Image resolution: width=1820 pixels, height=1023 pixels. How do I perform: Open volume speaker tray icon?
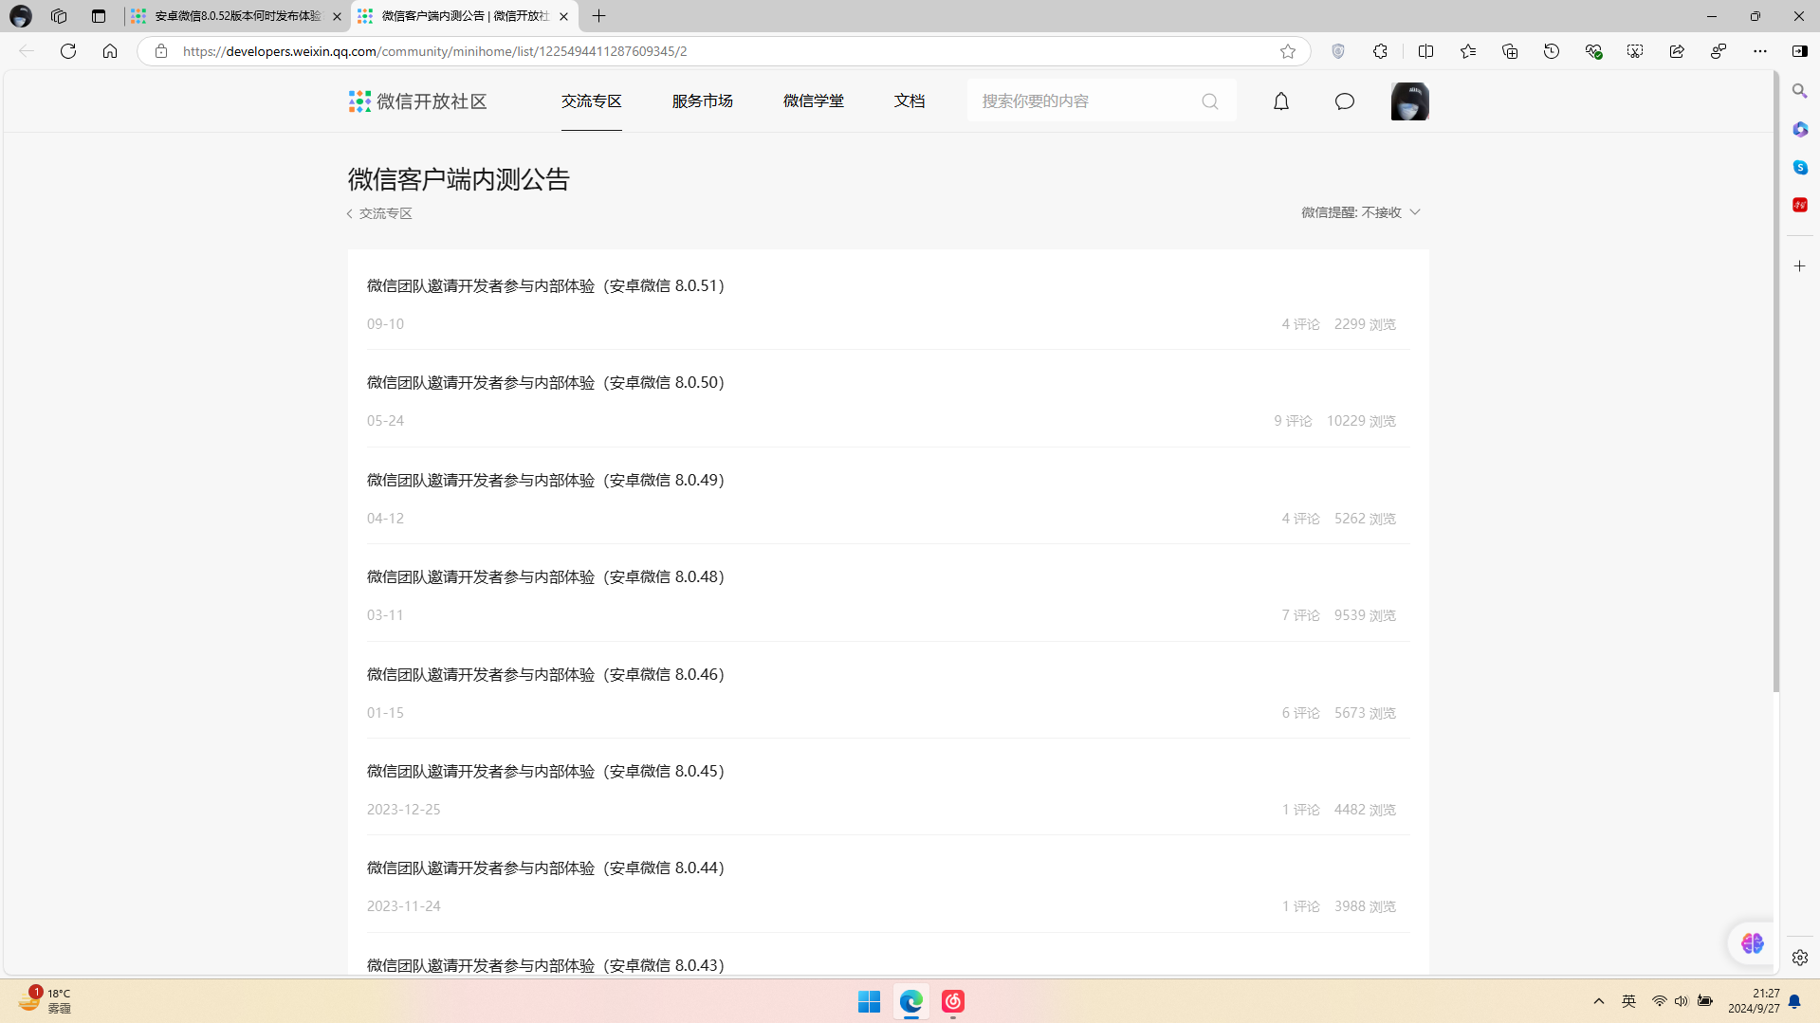pyautogui.click(x=1681, y=1001)
